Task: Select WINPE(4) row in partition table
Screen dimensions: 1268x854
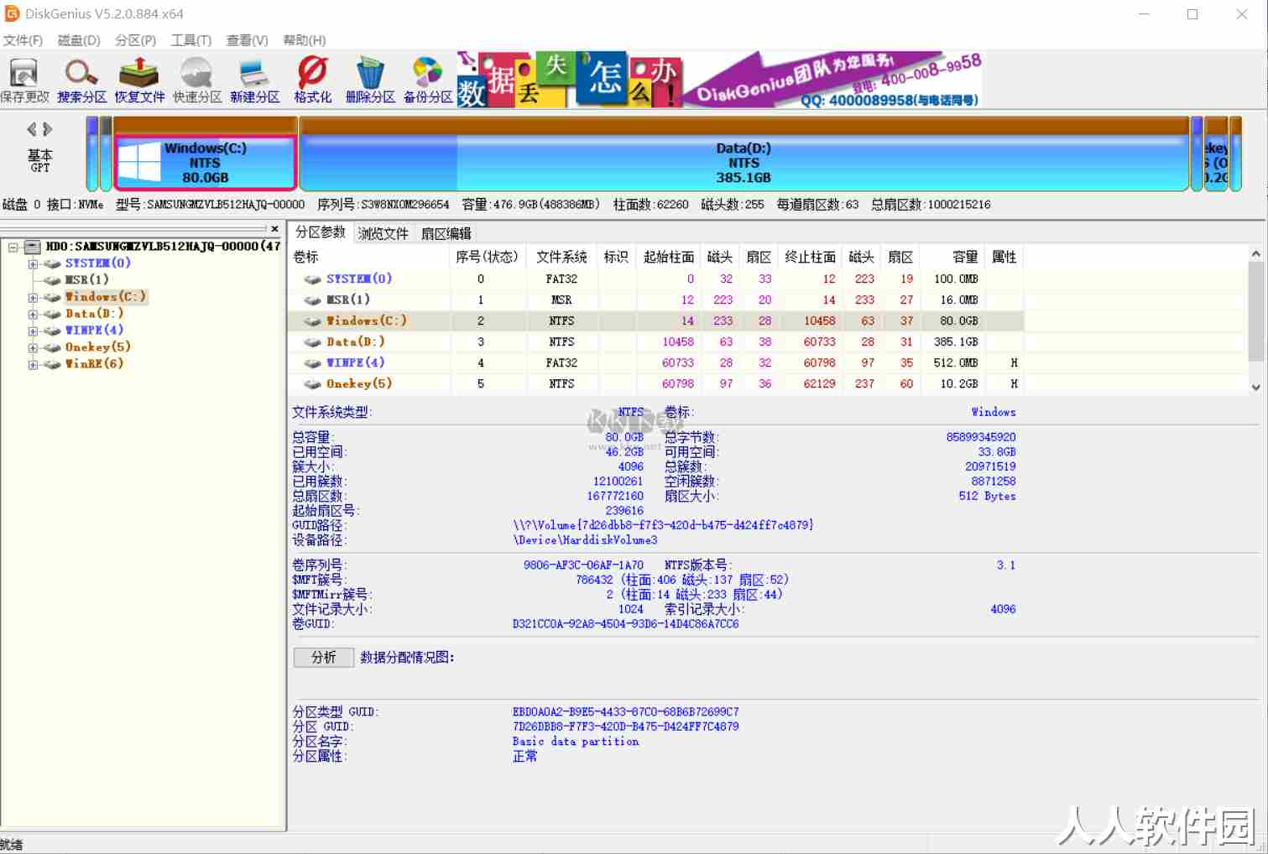Action: point(656,362)
